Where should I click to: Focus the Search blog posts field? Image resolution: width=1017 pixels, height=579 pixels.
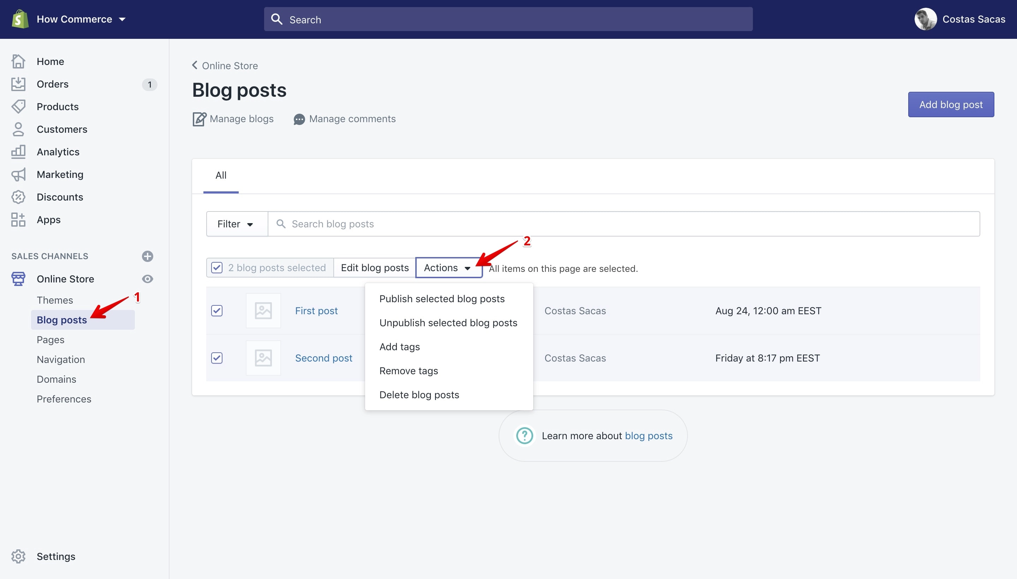click(x=623, y=224)
